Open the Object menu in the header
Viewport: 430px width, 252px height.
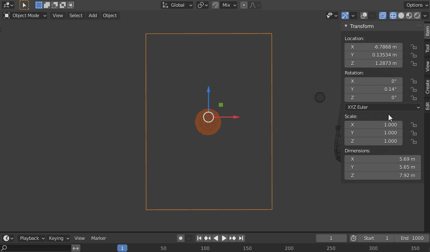coord(110,15)
